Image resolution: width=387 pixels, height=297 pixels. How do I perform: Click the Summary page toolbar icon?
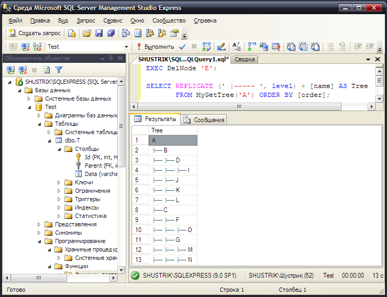(x=138, y=33)
